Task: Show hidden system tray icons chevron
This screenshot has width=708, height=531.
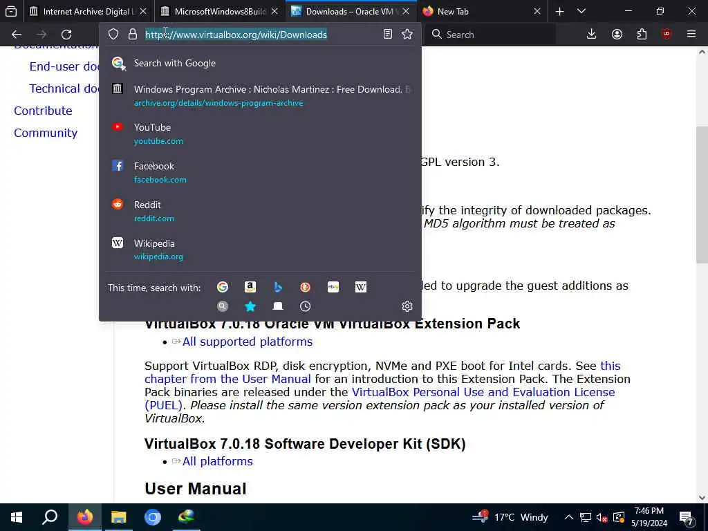Action: 569,517
